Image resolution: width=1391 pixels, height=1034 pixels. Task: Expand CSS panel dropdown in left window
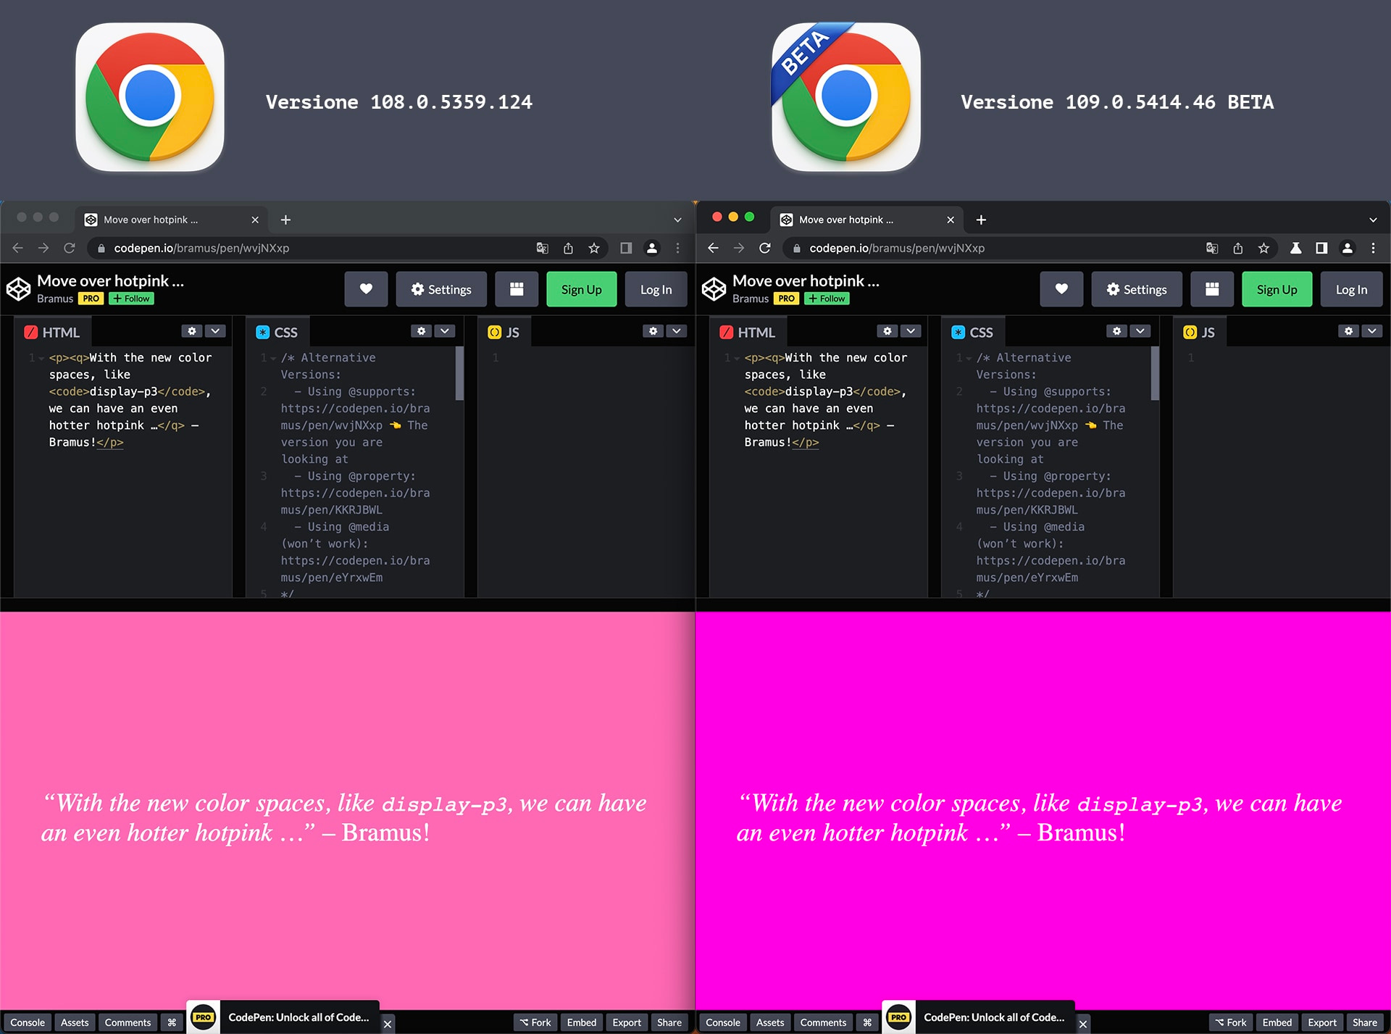click(x=445, y=331)
